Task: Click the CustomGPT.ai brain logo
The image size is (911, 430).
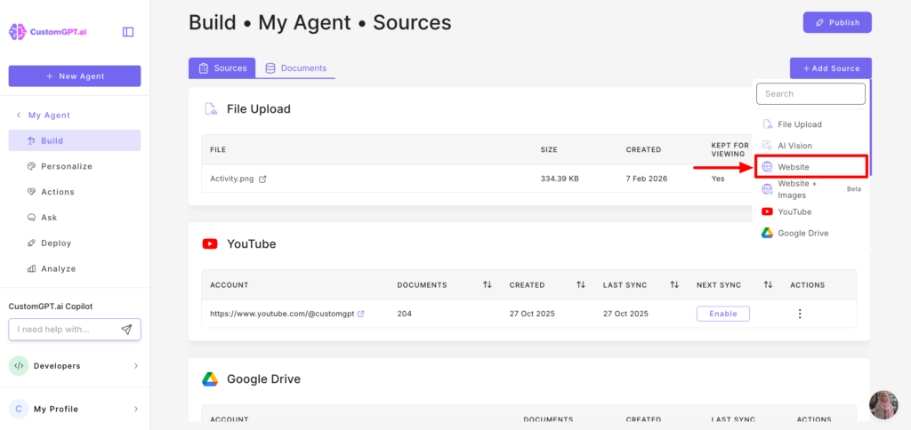Action: coord(18,32)
